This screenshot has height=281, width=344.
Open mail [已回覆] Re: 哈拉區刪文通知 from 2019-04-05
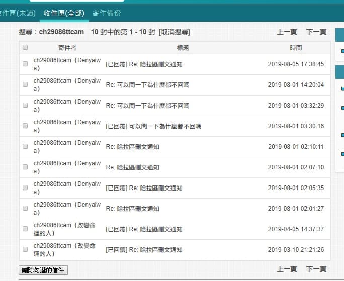click(144, 229)
